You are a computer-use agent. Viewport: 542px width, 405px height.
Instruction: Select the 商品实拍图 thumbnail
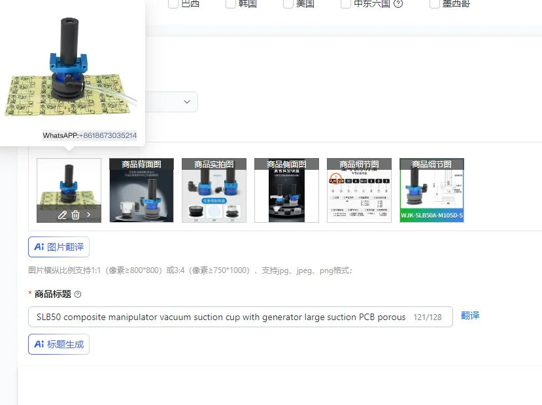(214, 190)
